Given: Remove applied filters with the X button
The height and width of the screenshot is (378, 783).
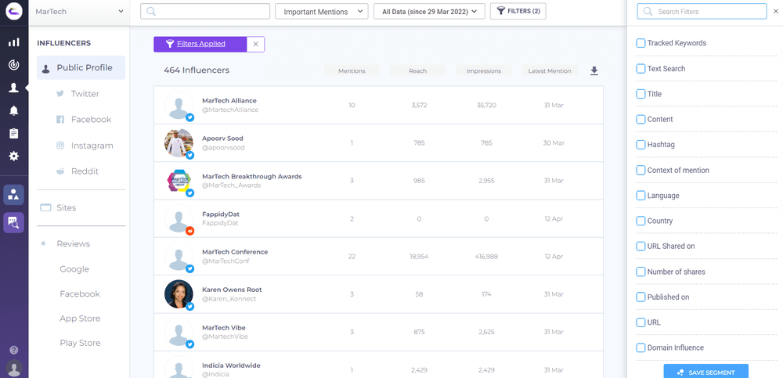Looking at the screenshot, I should tap(256, 44).
